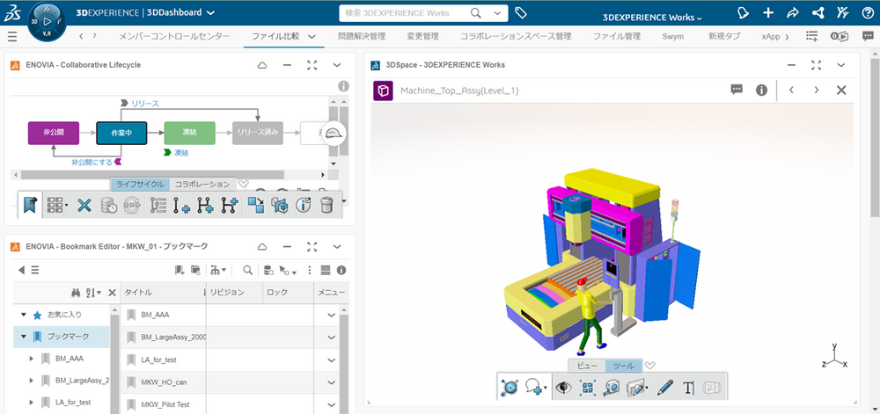Switch to 変更管理 tab
880x414 pixels.
tap(422, 36)
